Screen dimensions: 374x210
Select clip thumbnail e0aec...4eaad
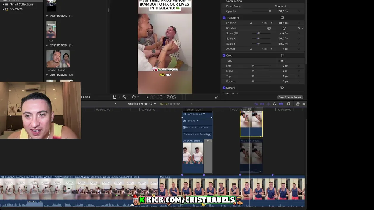click(x=58, y=59)
